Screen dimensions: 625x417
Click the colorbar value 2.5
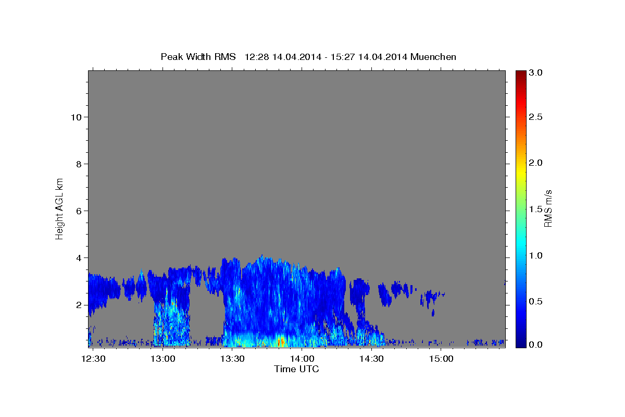[536, 117]
